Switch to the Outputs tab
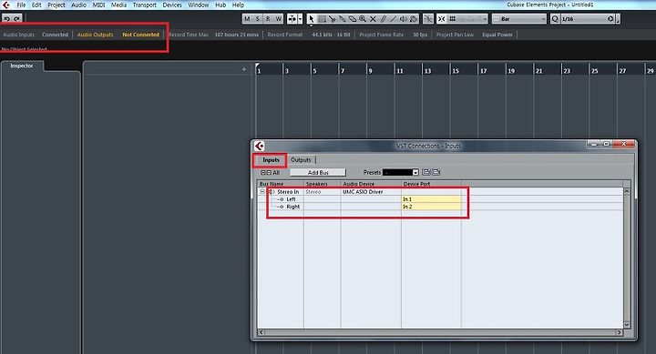 (x=301, y=159)
